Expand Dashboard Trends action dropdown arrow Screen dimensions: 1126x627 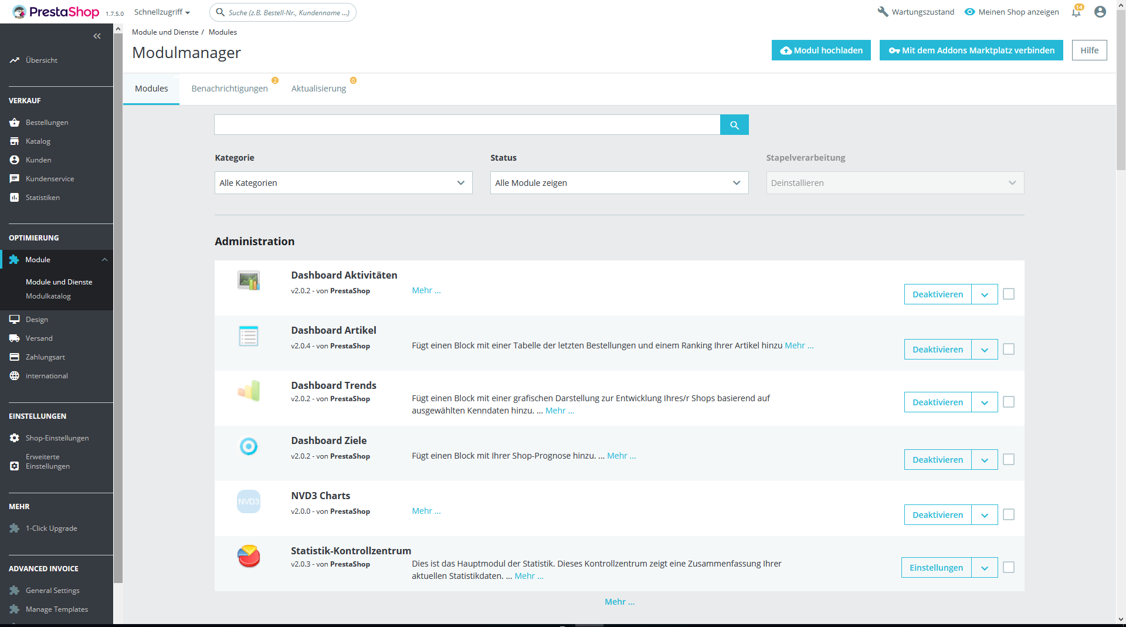point(985,402)
